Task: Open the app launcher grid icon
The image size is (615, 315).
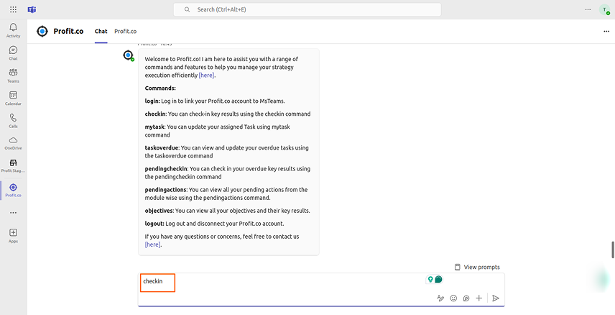Action: pyautogui.click(x=13, y=9)
